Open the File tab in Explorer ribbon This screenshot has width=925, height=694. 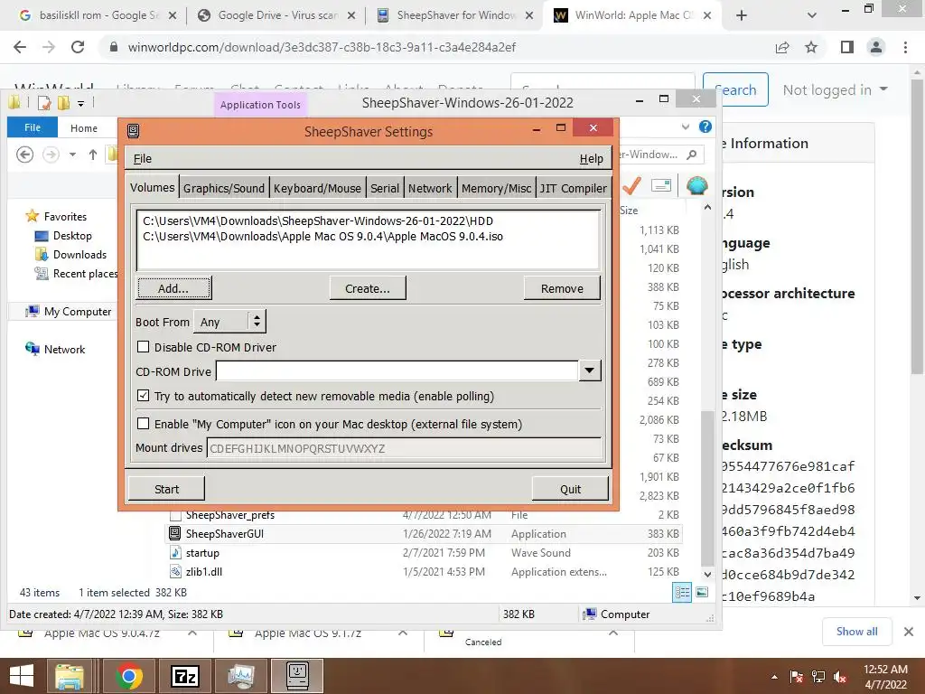tap(33, 127)
